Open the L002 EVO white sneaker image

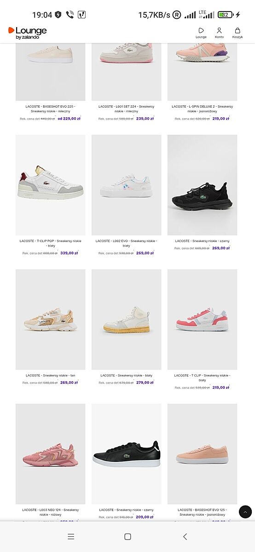point(127,185)
